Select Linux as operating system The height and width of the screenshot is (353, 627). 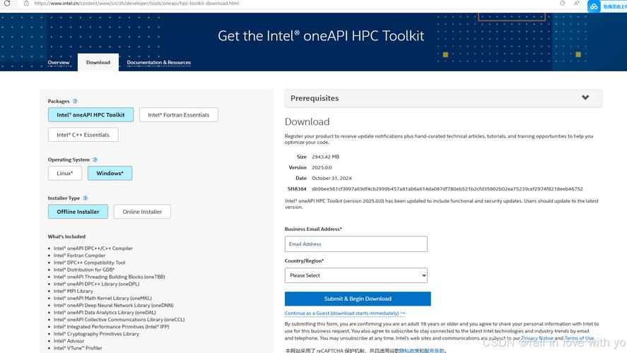point(65,173)
